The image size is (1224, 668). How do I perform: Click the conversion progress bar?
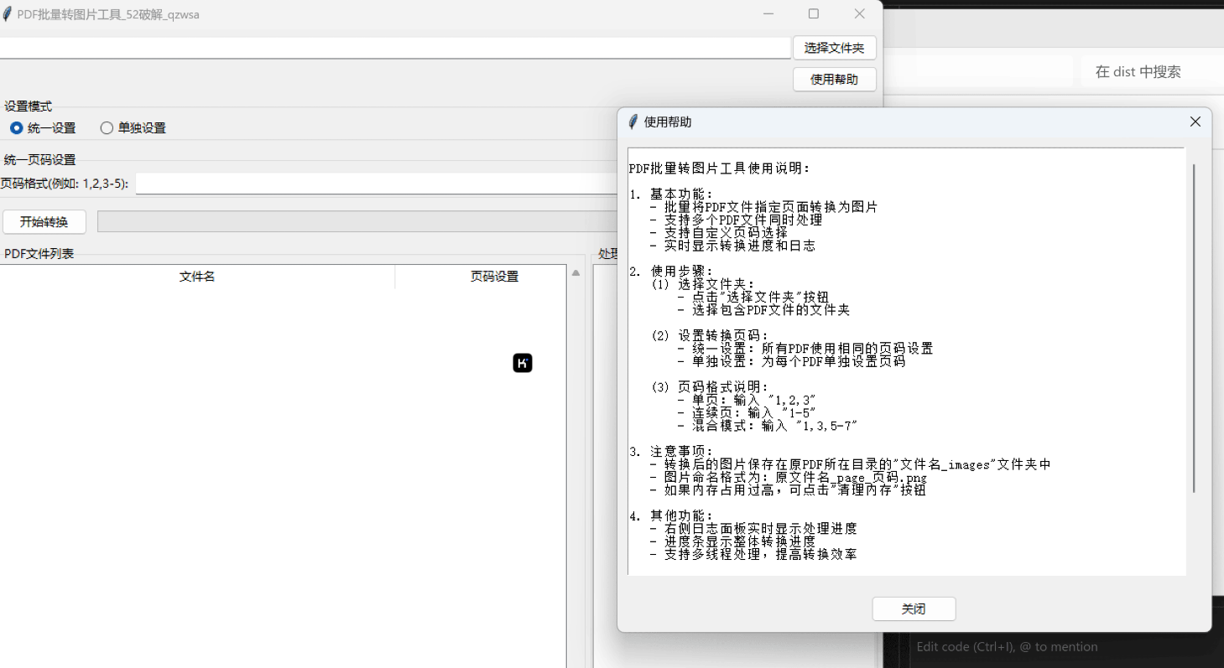tap(357, 221)
